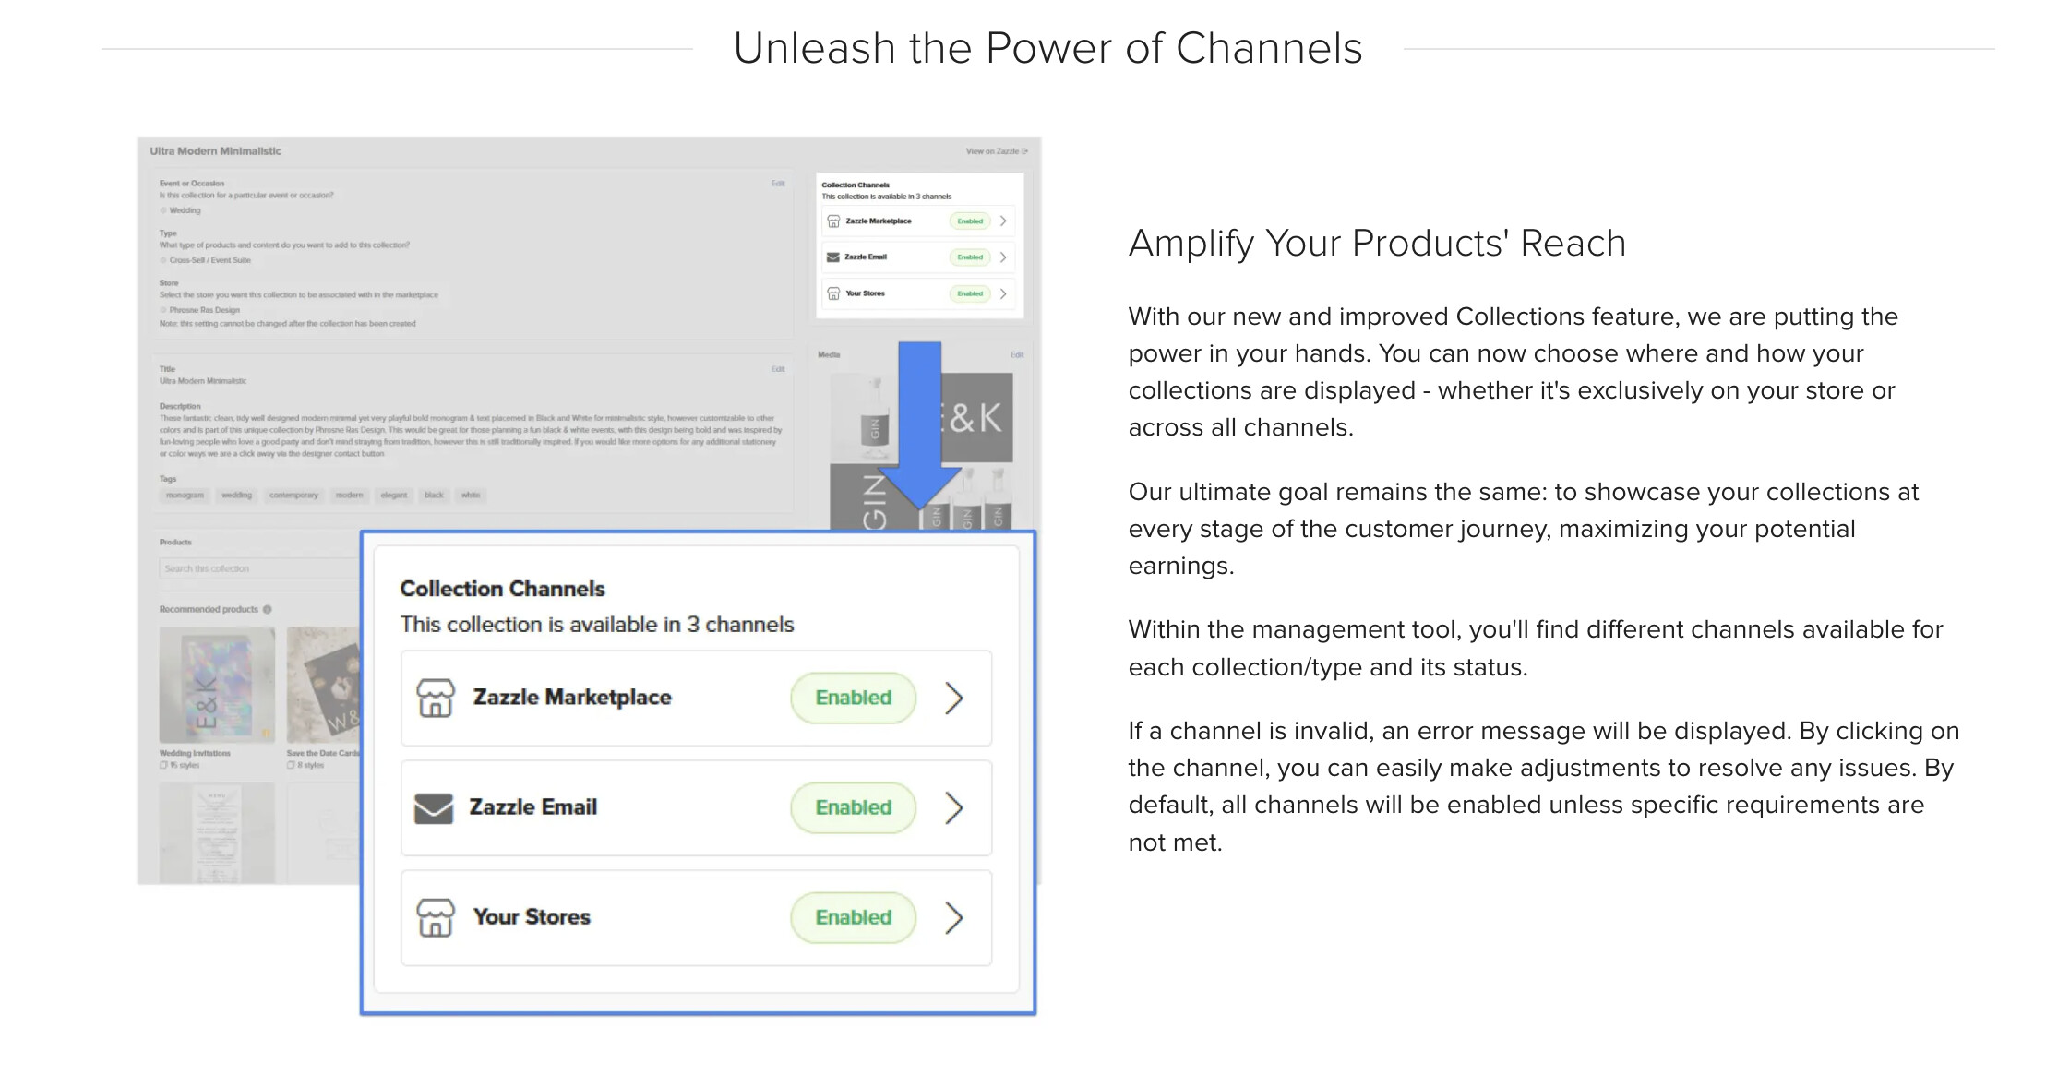Click the small panel's Zazzle Email envelope icon
2058x1087 pixels.
coord(833,257)
